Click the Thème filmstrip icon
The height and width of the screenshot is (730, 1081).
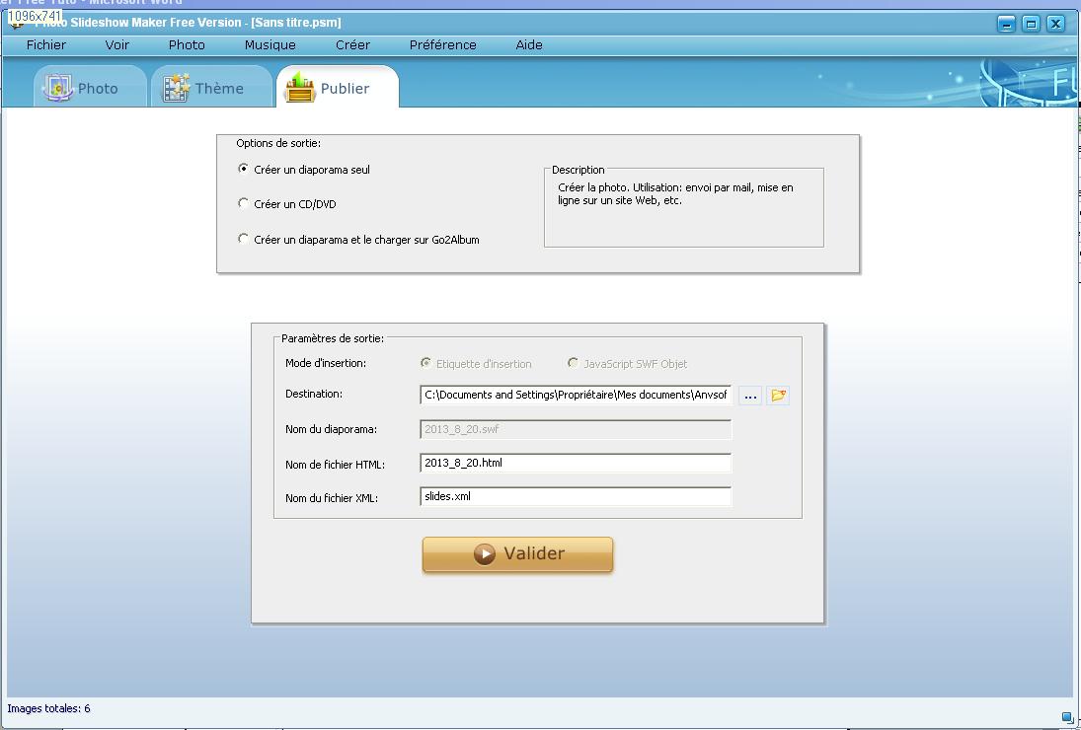177,88
